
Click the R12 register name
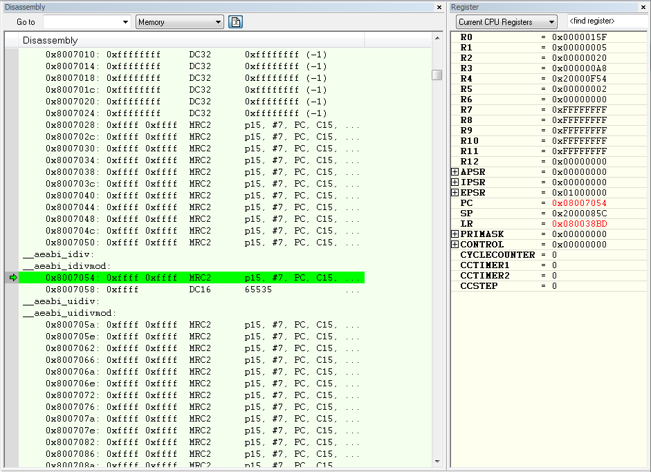coord(469,161)
